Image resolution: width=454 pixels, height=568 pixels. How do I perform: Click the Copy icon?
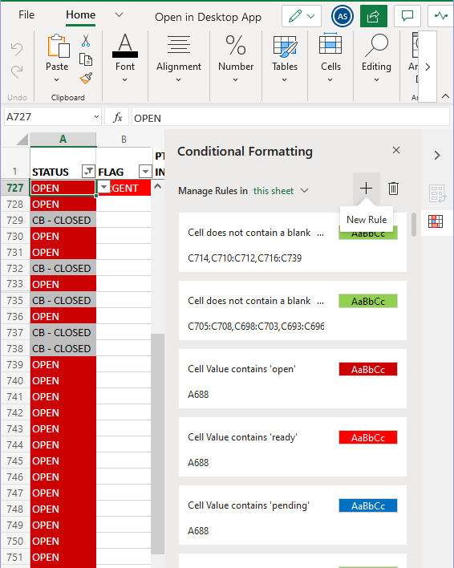pos(86,59)
